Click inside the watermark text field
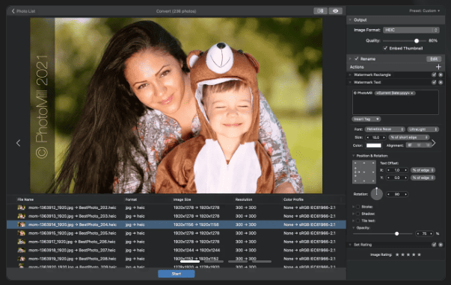 [x=396, y=102]
